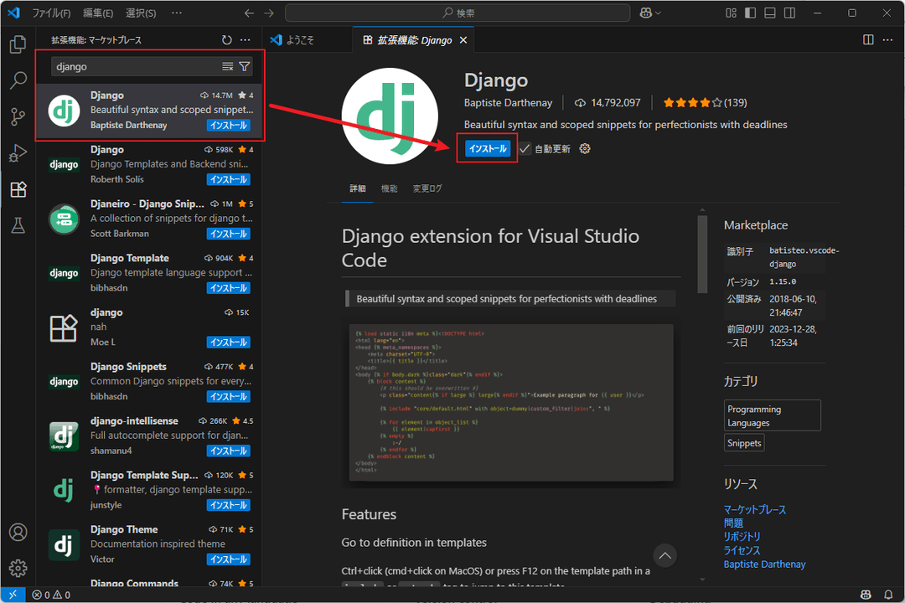
Task: Open the Explorer view icon
Action: (18, 45)
